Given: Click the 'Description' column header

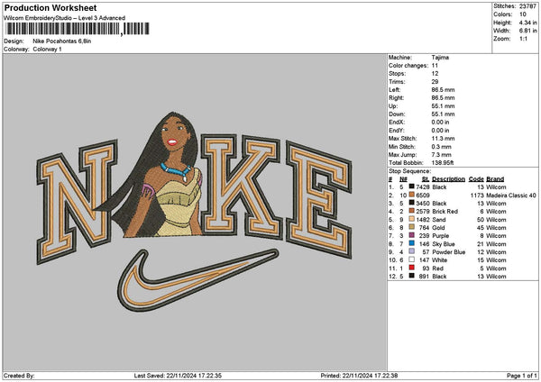Looking at the screenshot, I should (x=448, y=179).
